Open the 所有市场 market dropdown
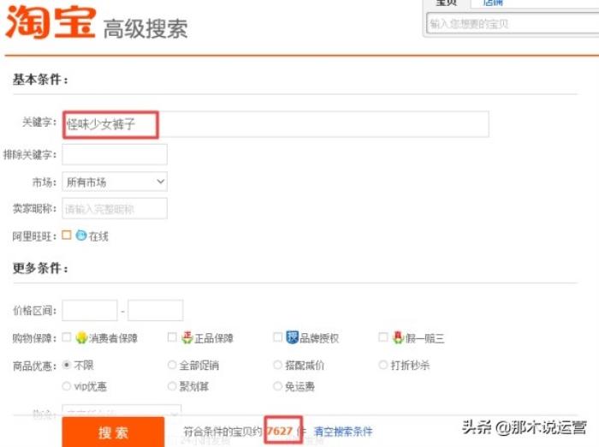 point(115,182)
